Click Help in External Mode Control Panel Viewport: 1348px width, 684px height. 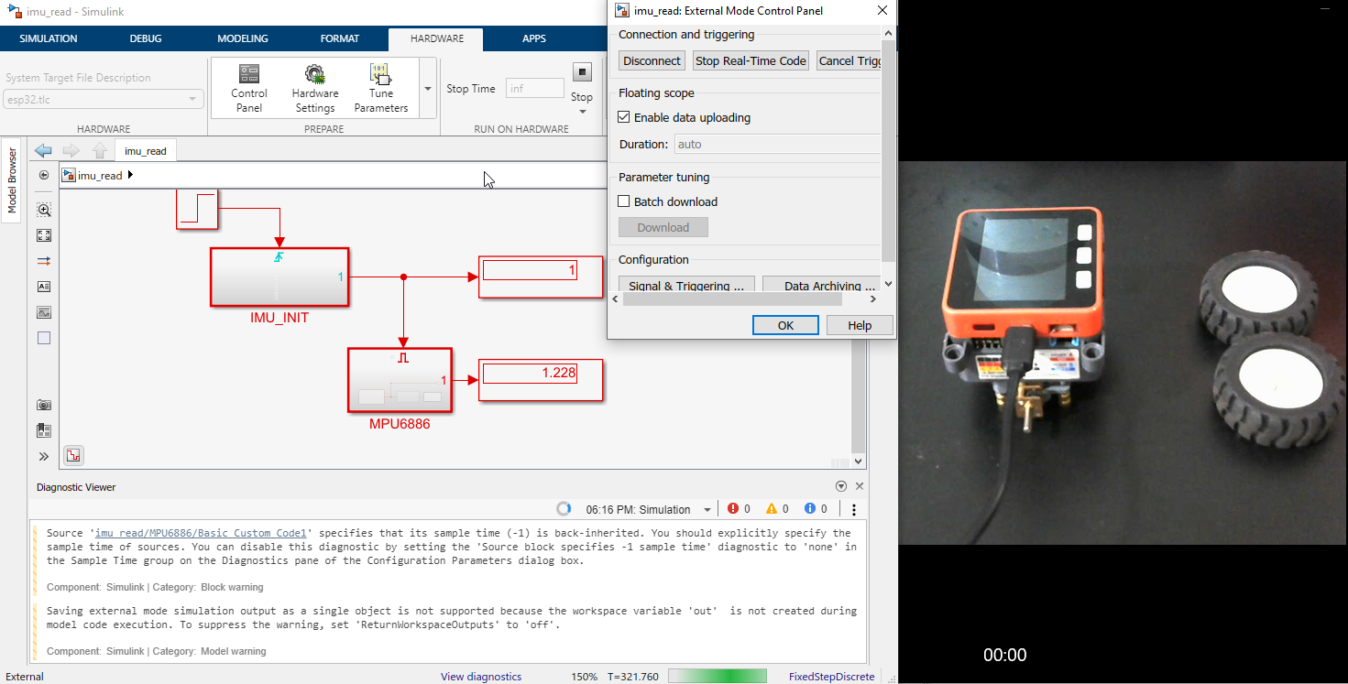pyautogui.click(x=860, y=325)
